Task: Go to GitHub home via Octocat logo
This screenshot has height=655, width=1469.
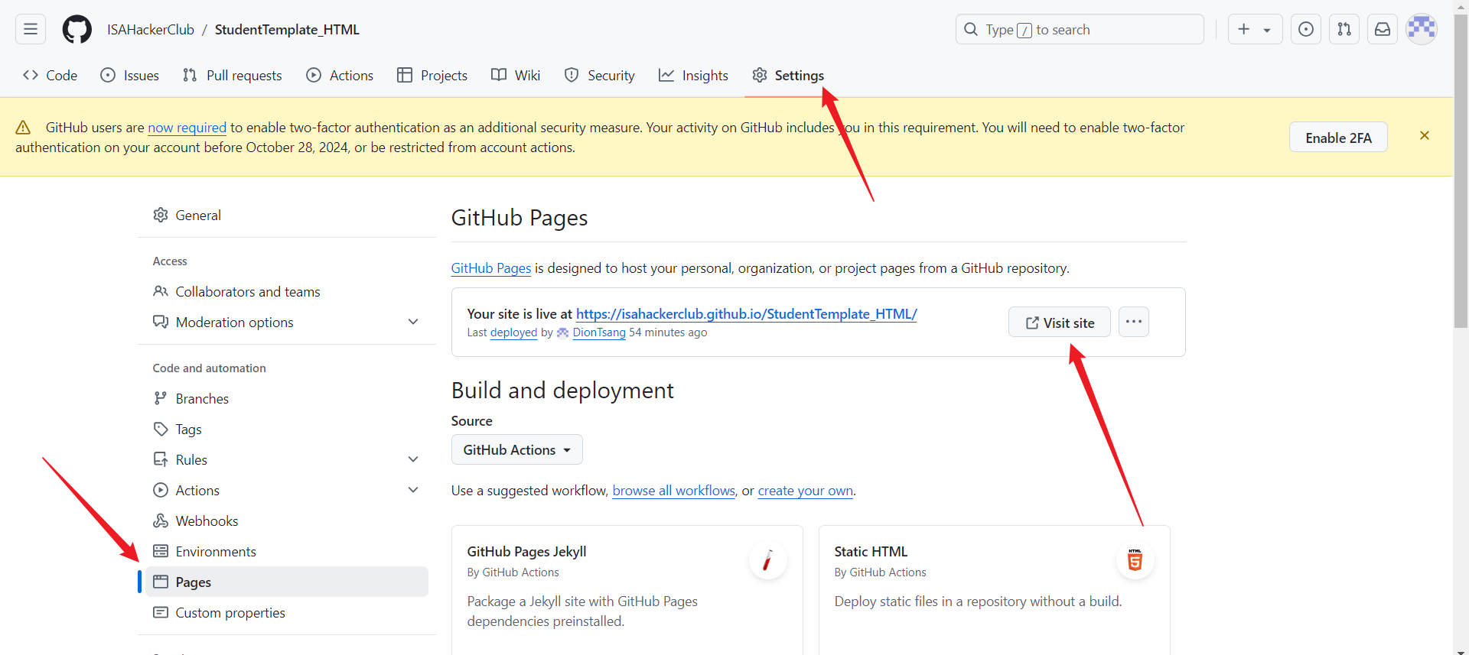Action: click(x=77, y=29)
